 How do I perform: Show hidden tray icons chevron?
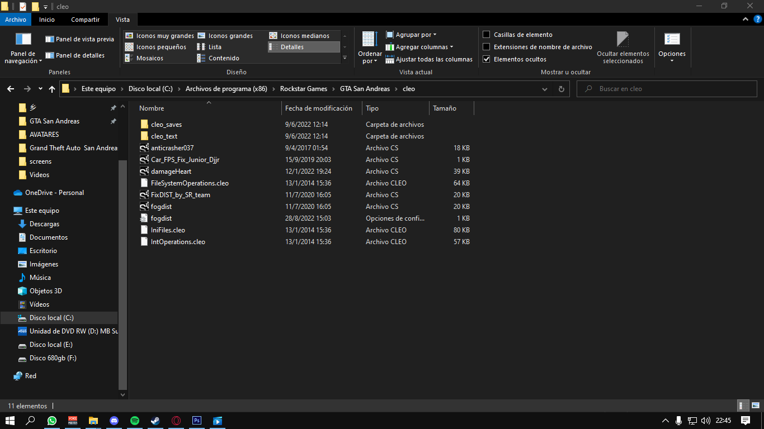click(x=666, y=421)
